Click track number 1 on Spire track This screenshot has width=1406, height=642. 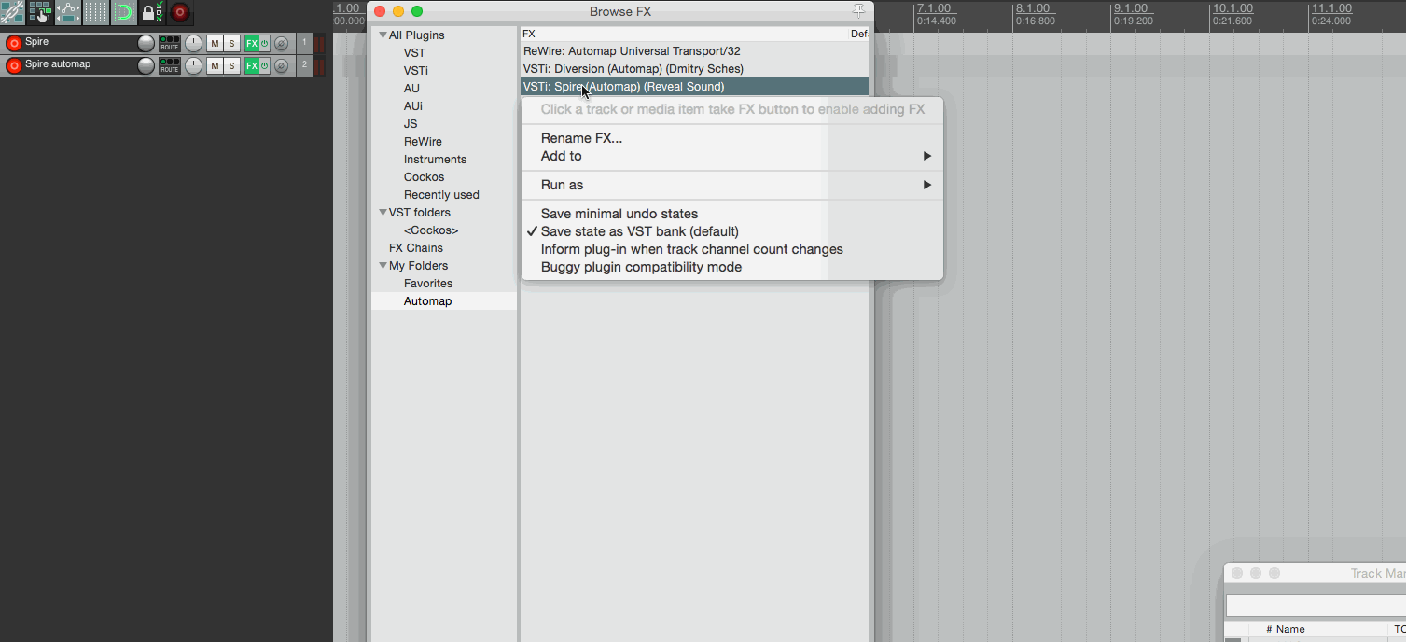(304, 42)
